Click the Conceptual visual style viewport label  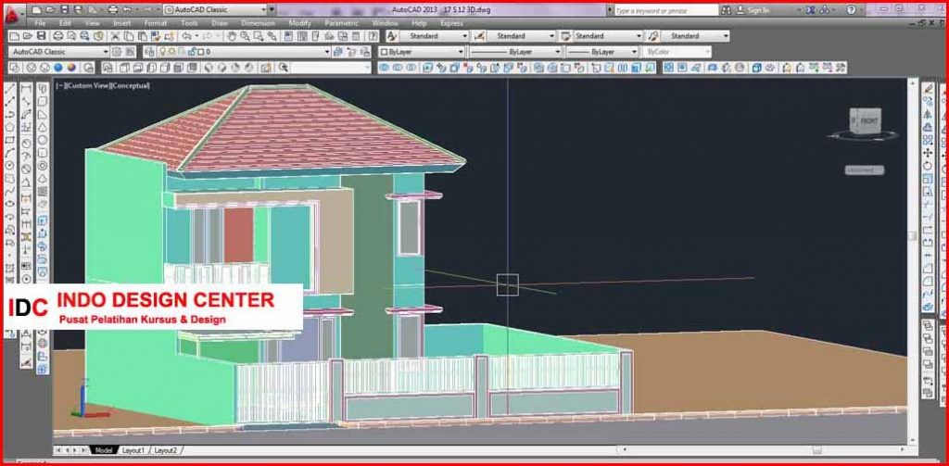(128, 86)
